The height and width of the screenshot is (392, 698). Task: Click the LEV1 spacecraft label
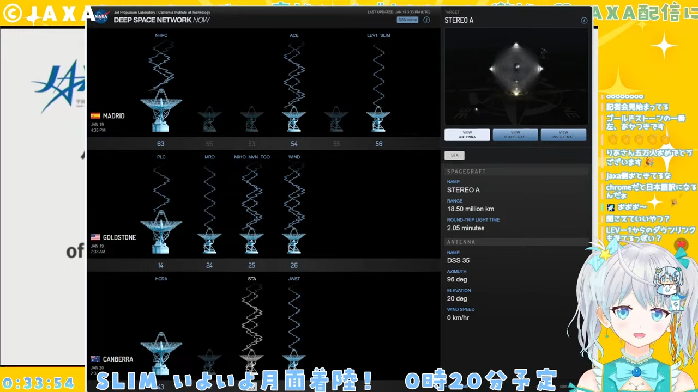coord(372,35)
